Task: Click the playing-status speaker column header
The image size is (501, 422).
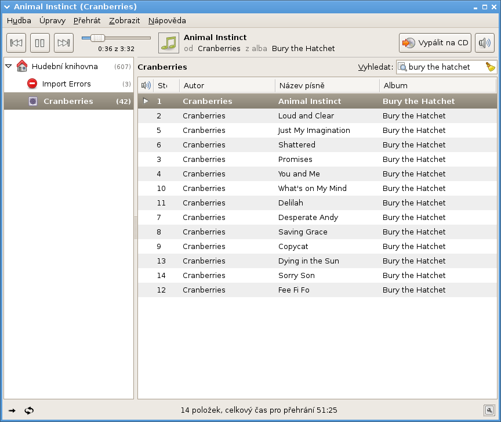Action: 146,85
